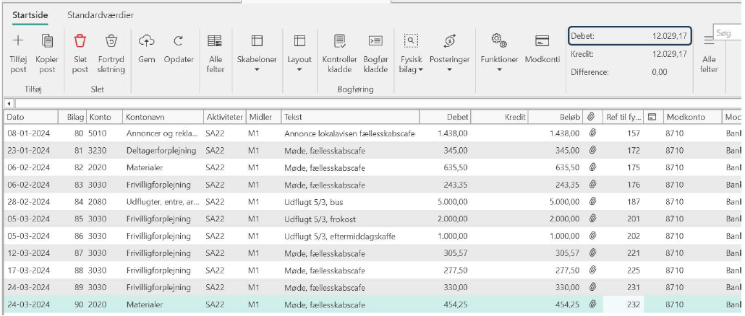This screenshot has height=316, width=745.
Task: Click paperclip icon in bilag 85 row
Action: click(592, 219)
